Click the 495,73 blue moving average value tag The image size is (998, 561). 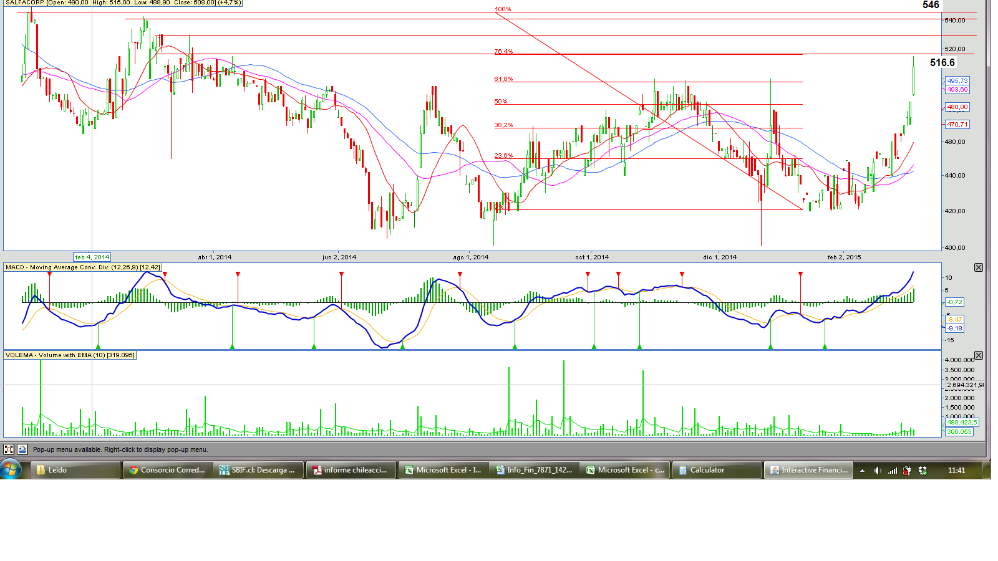[x=957, y=81]
